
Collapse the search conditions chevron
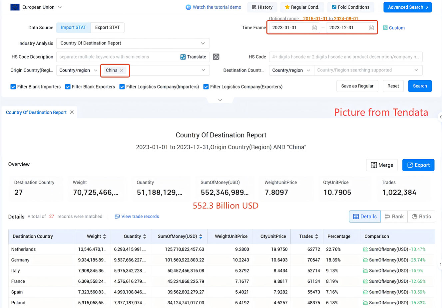220,100
